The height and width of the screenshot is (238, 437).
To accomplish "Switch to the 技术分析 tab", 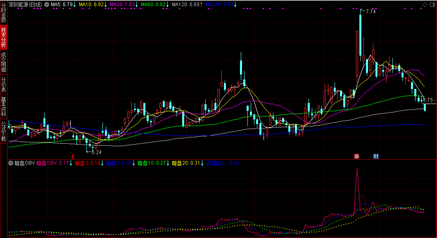I will (4, 38).
